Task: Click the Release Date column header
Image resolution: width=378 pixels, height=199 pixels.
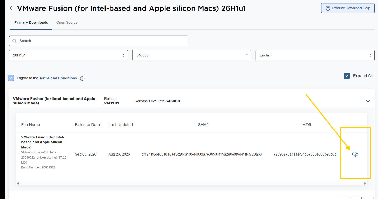Action: (87, 125)
